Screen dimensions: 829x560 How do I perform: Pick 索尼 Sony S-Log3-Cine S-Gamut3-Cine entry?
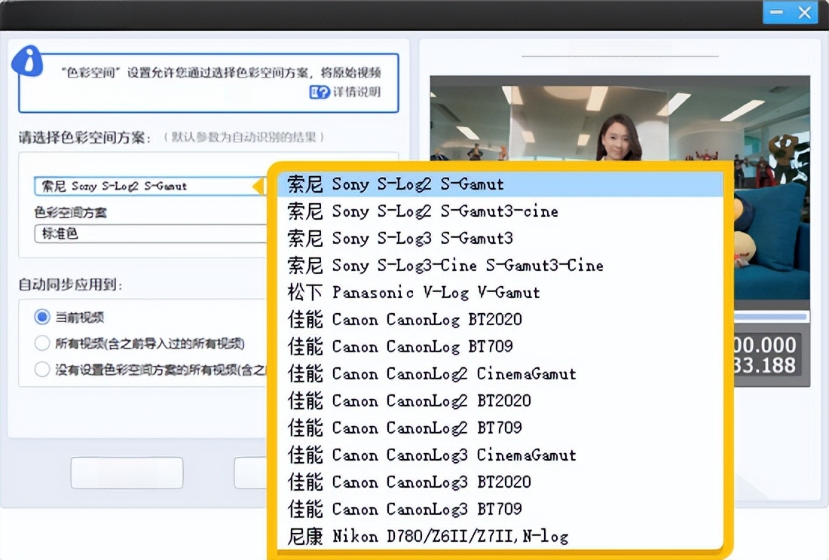500,265
